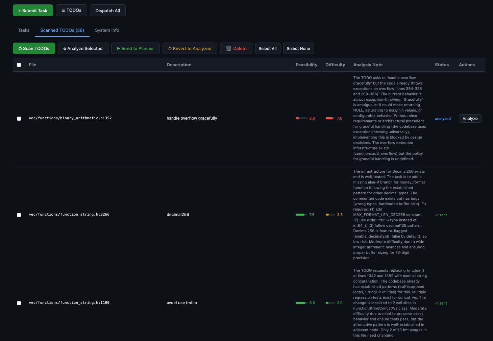Open the TODOs list button
The width and height of the screenshot is (493, 341).
71,10
